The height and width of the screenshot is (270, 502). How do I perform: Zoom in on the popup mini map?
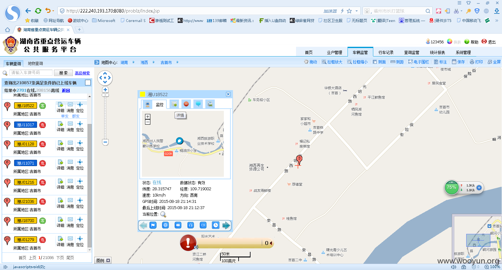point(148,116)
